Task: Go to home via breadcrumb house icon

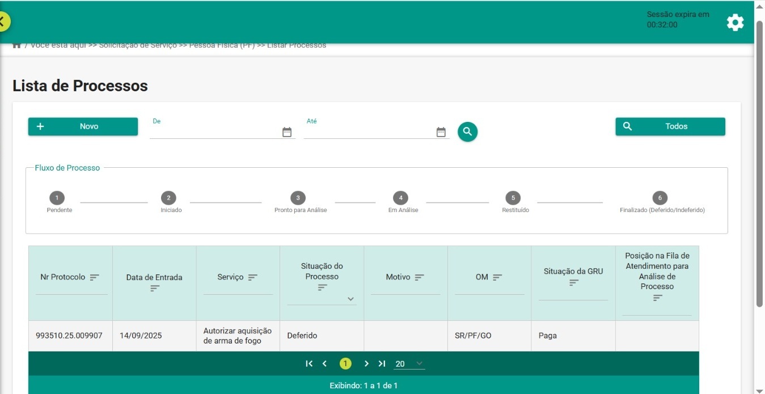Action: (17, 45)
